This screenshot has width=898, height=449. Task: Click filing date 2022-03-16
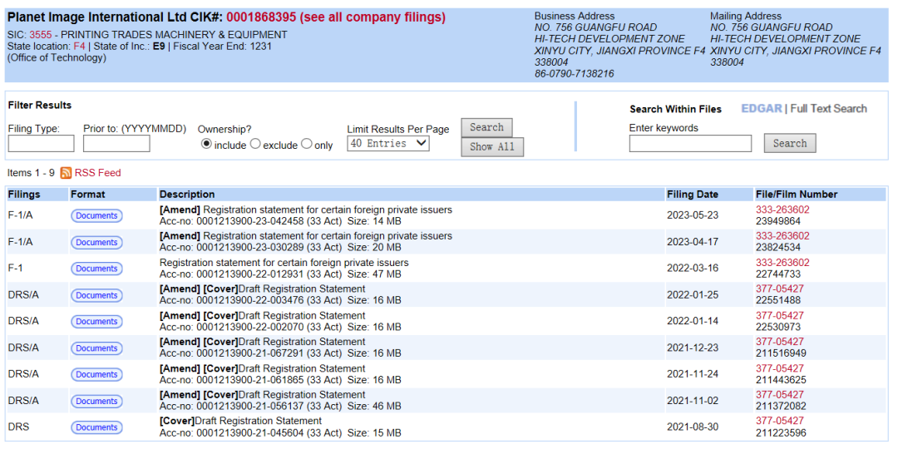693,269
